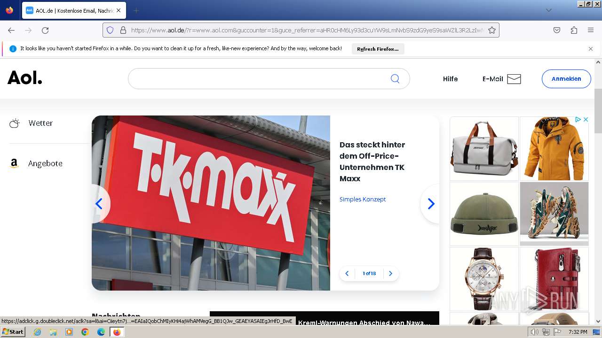
Task: Open the green beanie hat ad
Action: [484, 214]
